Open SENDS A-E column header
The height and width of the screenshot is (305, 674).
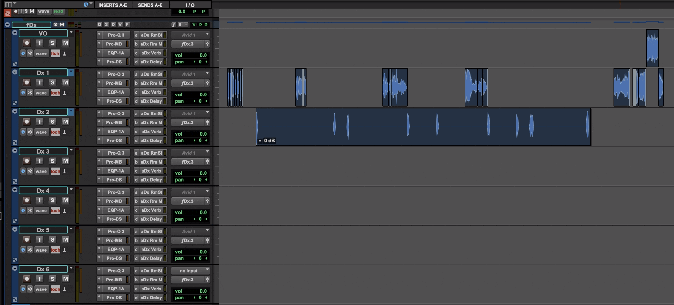(x=150, y=5)
